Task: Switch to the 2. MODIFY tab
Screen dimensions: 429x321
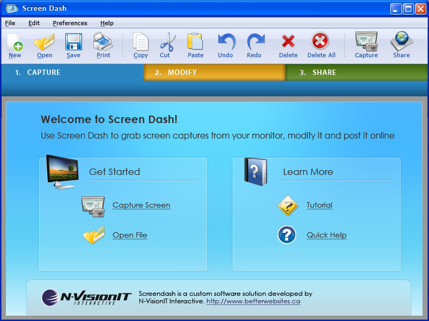Action: 214,72
